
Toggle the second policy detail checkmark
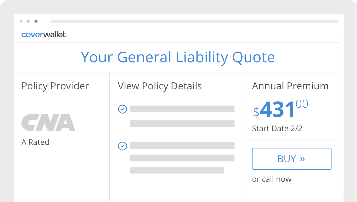pos(122,146)
